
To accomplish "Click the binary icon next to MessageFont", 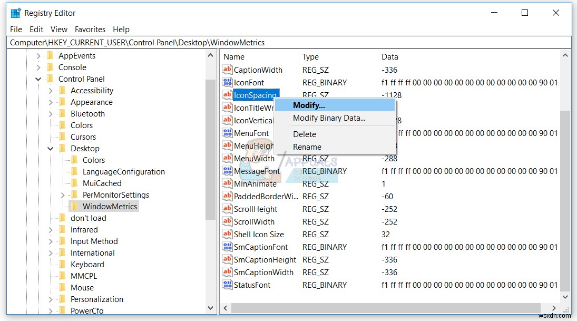I will pos(227,171).
